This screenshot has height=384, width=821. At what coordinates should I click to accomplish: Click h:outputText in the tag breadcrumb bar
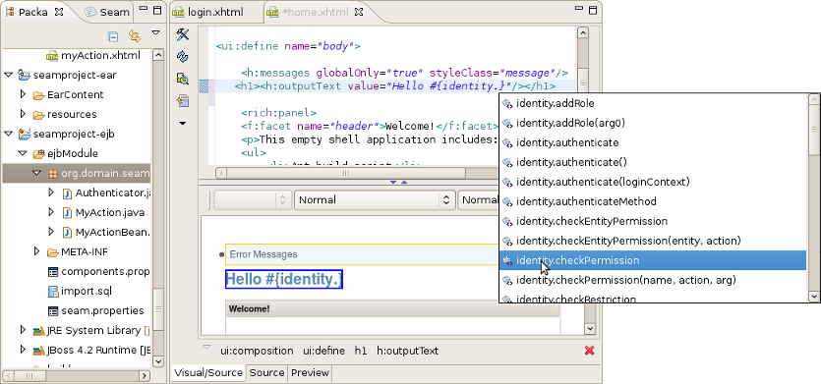pyautogui.click(x=407, y=351)
